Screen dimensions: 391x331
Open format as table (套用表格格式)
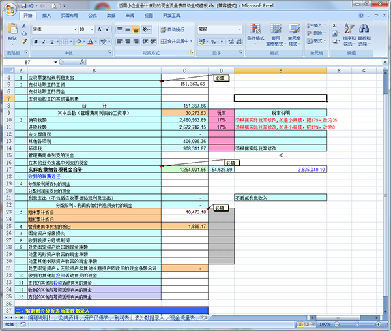276,35
